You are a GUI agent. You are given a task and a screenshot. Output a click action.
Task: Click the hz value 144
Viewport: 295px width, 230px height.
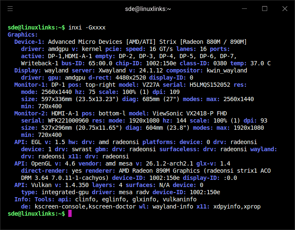tap(181, 120)
